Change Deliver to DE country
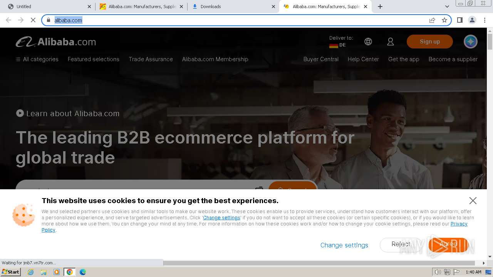Image resolution: width=493 pixels, height=277 pixels. click(x=341, y=42)
